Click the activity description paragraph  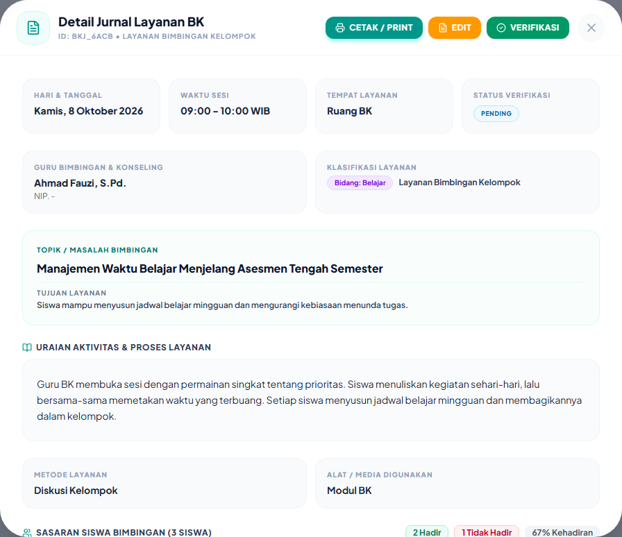pos(310,400)
